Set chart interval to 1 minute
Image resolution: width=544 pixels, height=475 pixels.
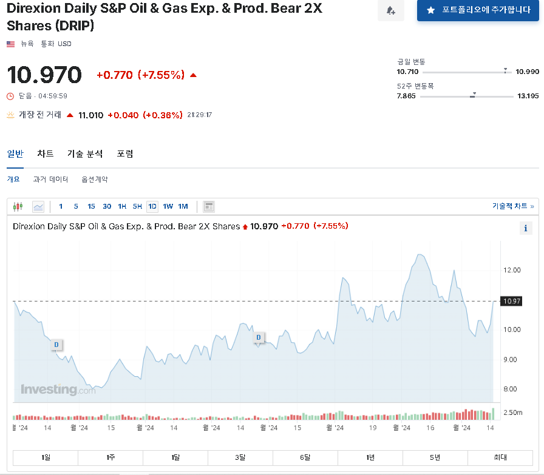(x=61, y=207)
